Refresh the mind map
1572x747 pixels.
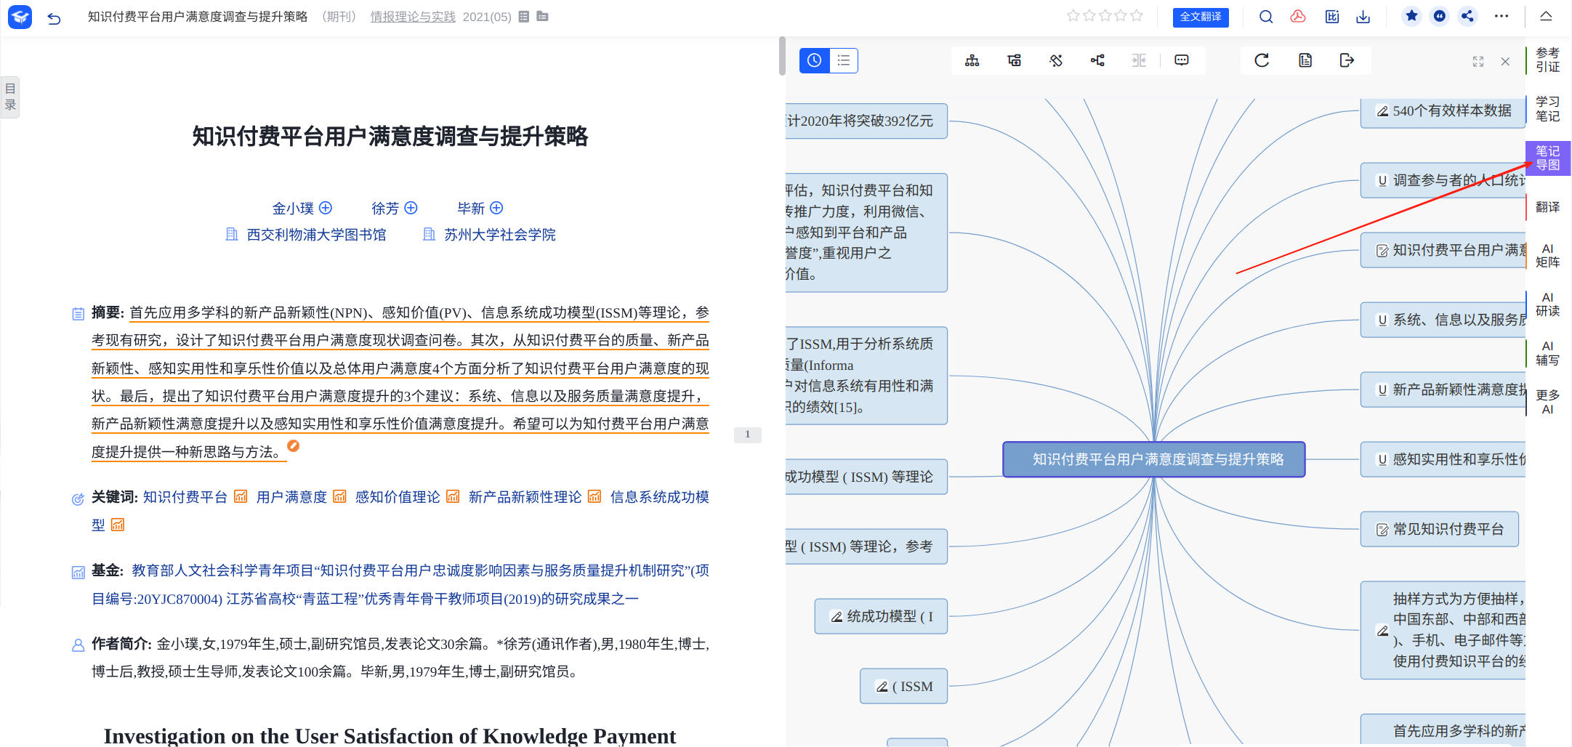click(x=1262, y=60)
